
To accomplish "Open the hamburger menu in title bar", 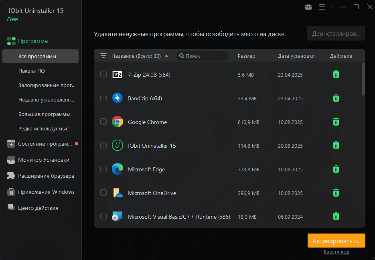I will click(322, 7).
